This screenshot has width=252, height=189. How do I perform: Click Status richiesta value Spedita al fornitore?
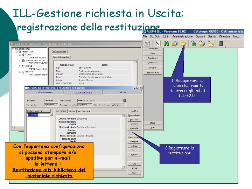(86, 127)
